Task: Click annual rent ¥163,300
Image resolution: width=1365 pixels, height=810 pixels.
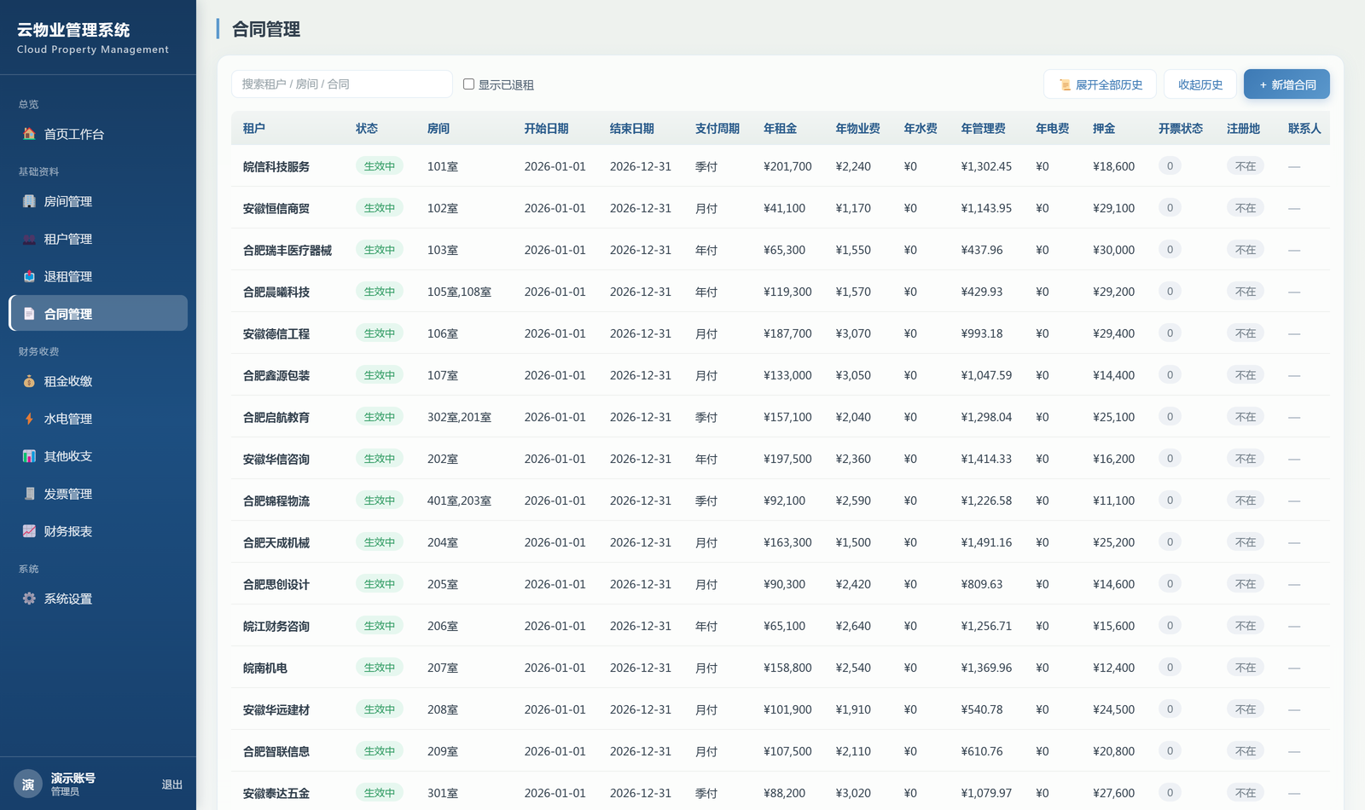Action: 787,543
